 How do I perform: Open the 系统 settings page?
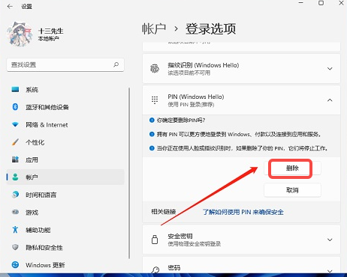(65, 90)
